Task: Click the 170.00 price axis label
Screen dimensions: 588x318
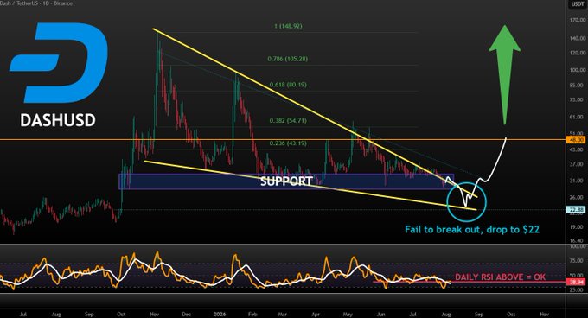Action: tap(578, 20)
